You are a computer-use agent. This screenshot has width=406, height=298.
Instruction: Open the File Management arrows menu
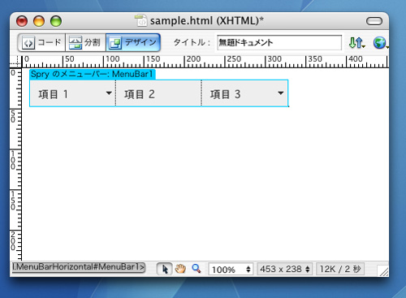coord(356,43)
